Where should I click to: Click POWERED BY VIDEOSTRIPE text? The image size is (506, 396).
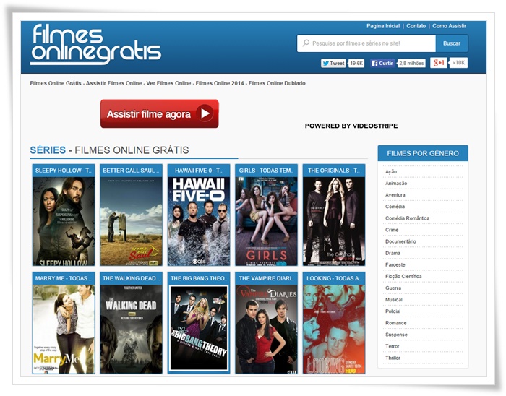pyautogui.click(x=351, y=126)
